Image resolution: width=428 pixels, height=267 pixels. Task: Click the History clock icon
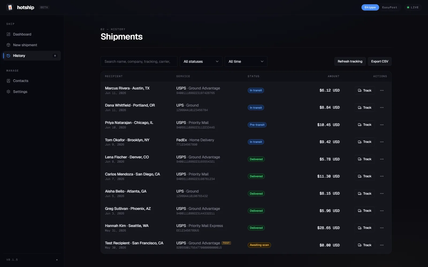[8, 56]
